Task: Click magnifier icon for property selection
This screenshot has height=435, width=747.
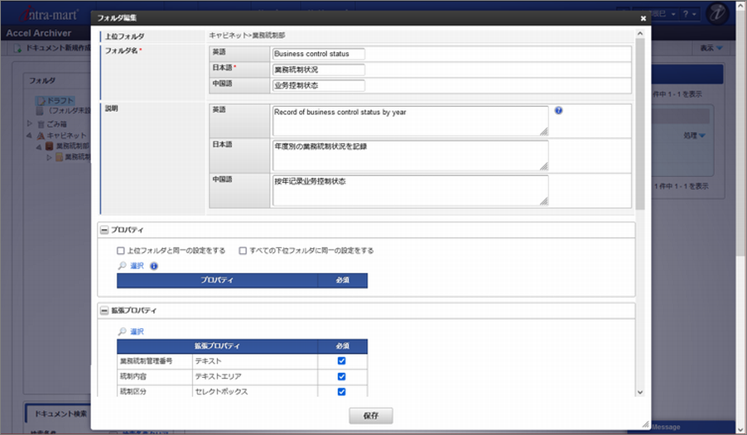Action: (x=122, y=265)
